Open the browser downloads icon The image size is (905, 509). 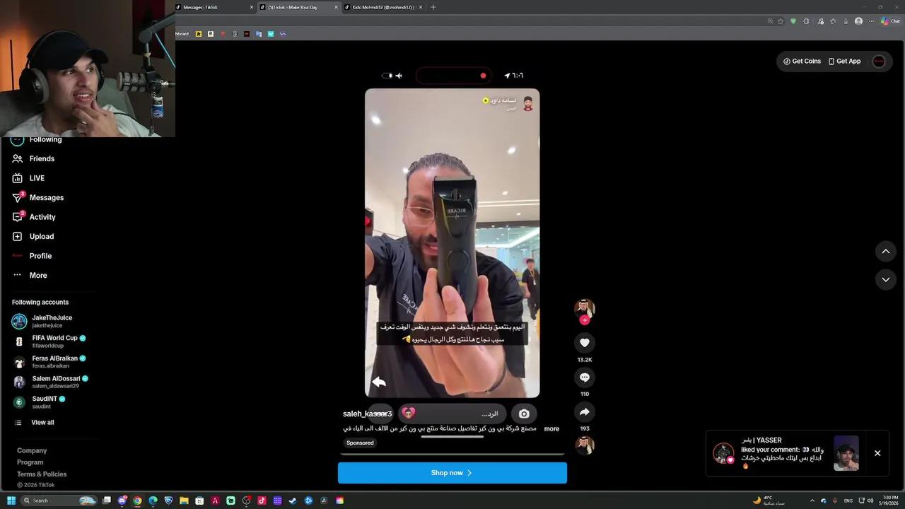click(846, 21)
